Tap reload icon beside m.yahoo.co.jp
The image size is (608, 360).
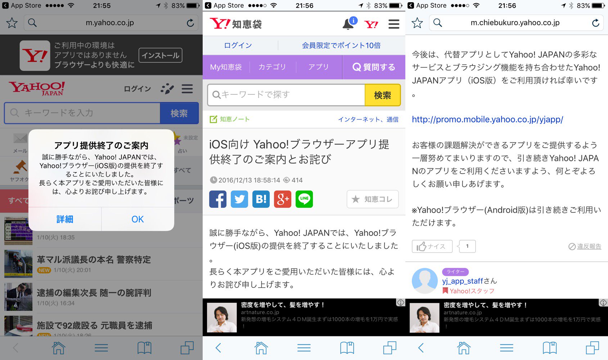tap(190, 23)
